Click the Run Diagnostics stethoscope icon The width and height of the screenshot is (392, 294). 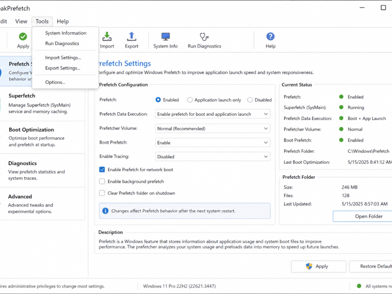point(204,36)
